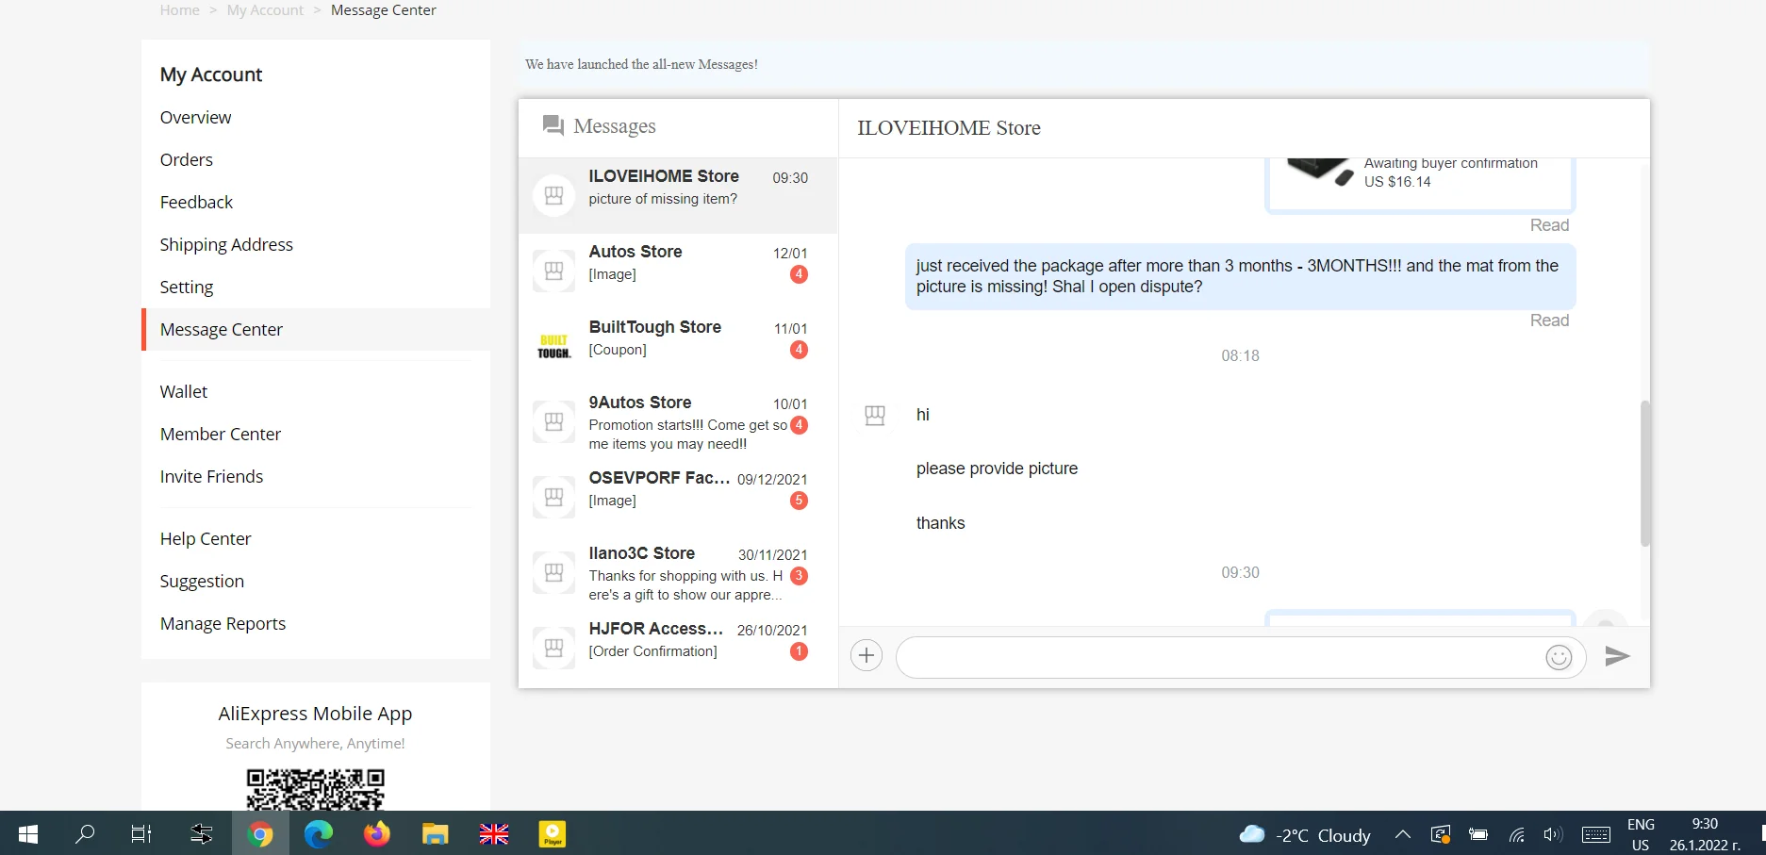Open the UK flag app on taskbar

click(494, 834)
